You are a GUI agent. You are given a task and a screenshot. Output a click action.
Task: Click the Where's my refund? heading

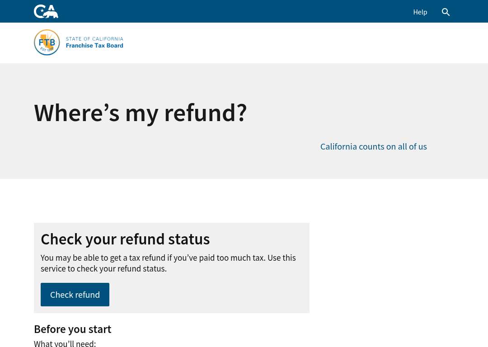click(x=141, y=113)
